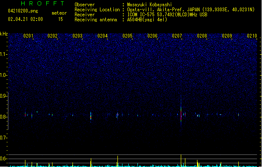Click the 1.0 kHz axis tick label
This screenshot has width=262, height=167.
[3, 75]
